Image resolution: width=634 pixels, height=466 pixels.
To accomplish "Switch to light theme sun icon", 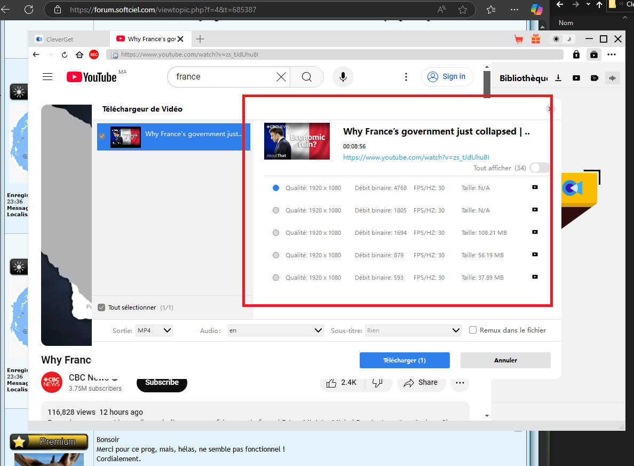I will click(x=557, y=40).
